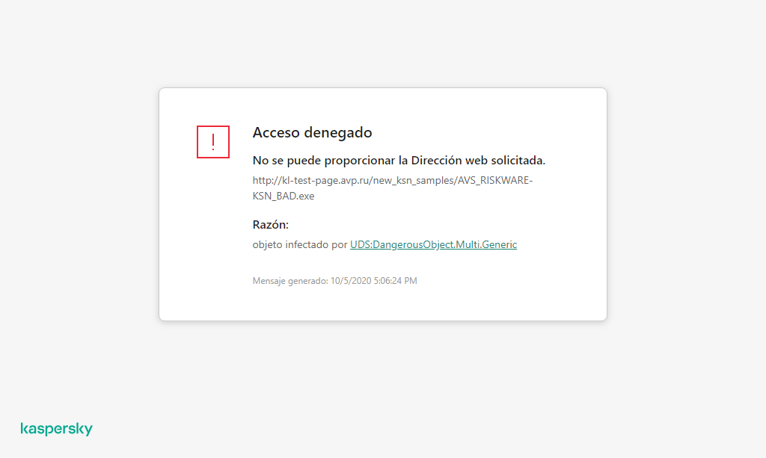Click the KSN_BAD.exe file name text
The width and height of the screenshot is (766, 458).
coord(284,196)
